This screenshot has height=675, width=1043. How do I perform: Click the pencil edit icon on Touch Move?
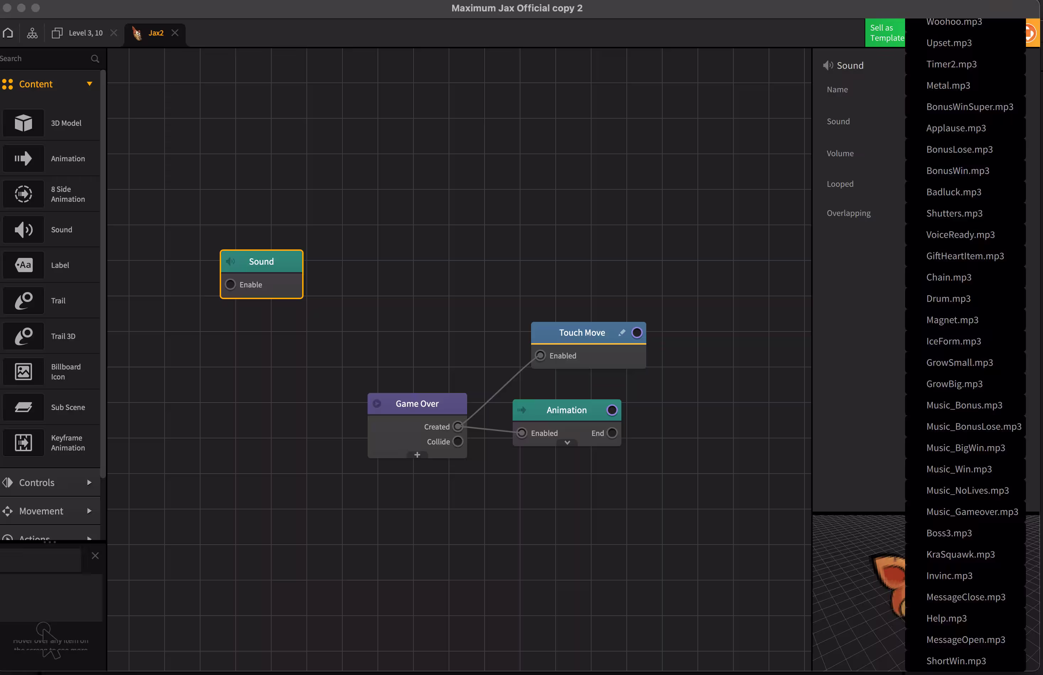click(x=621, y=333)
